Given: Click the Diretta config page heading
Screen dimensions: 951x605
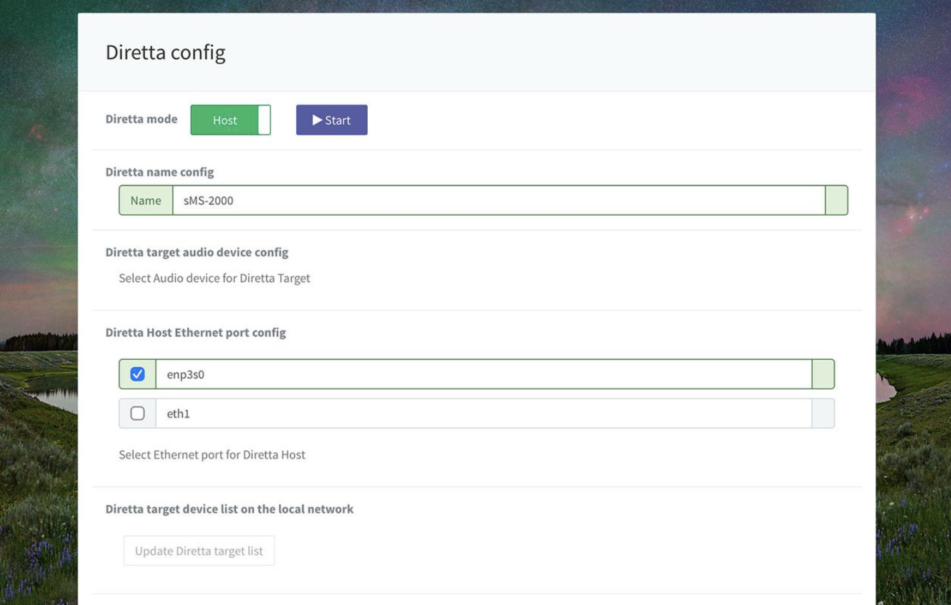Looking at the screenshot, I should coord(165,52).
